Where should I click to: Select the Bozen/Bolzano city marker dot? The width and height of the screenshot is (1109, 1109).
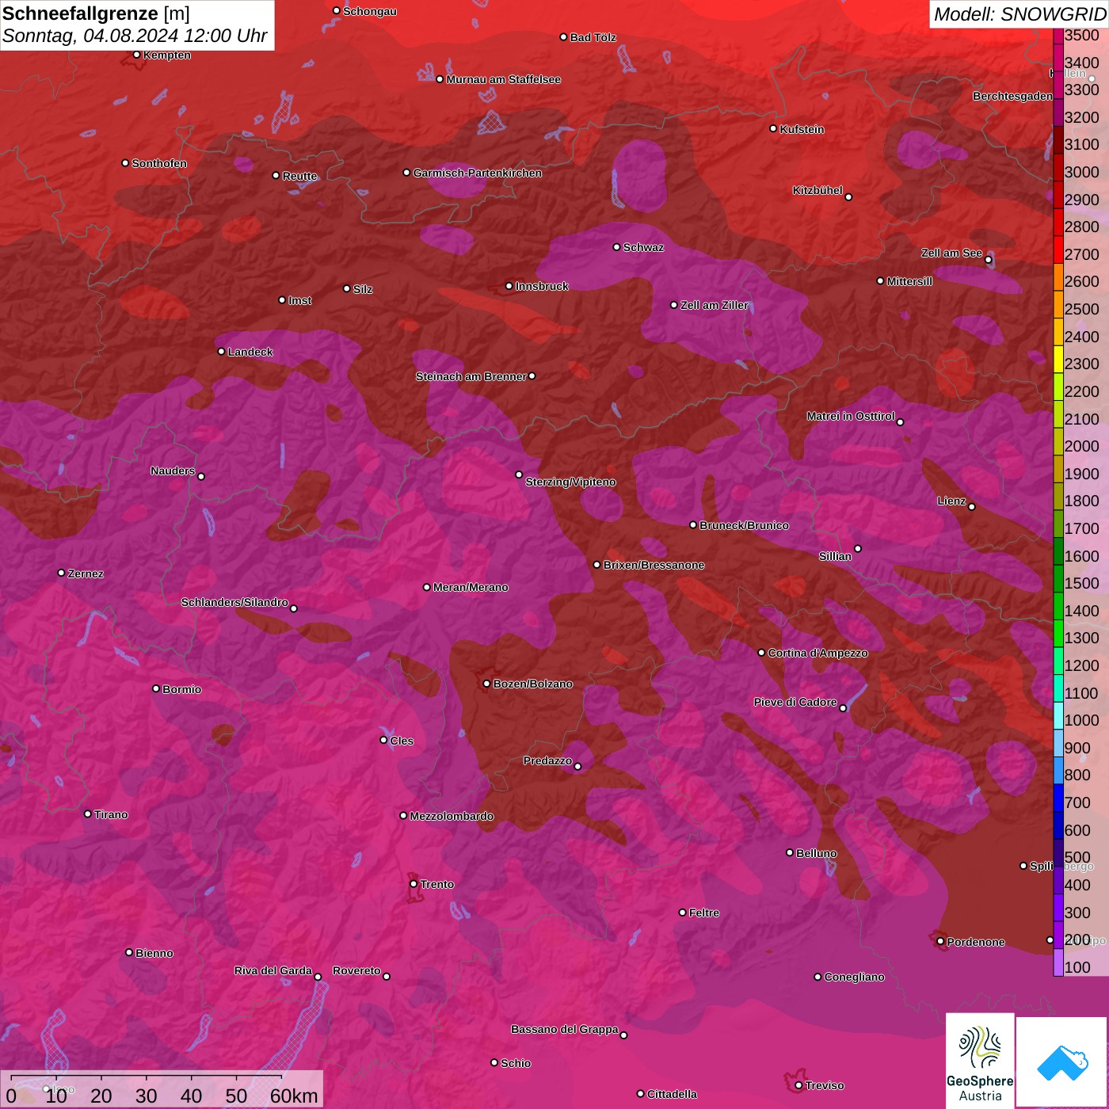click(x=487, y=684)
